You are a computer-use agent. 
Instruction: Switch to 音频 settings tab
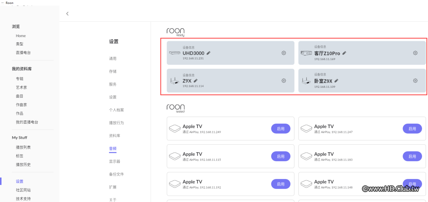(113, 149)
